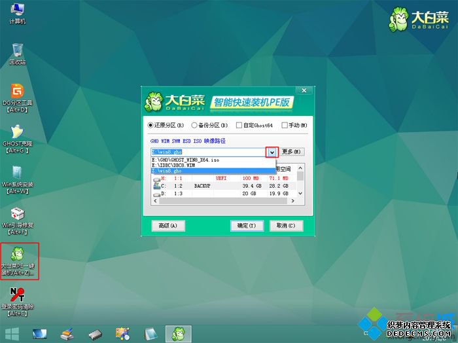Collapse the image path dropdown arrow
458x343 pixels.
[x=272, y=153]
